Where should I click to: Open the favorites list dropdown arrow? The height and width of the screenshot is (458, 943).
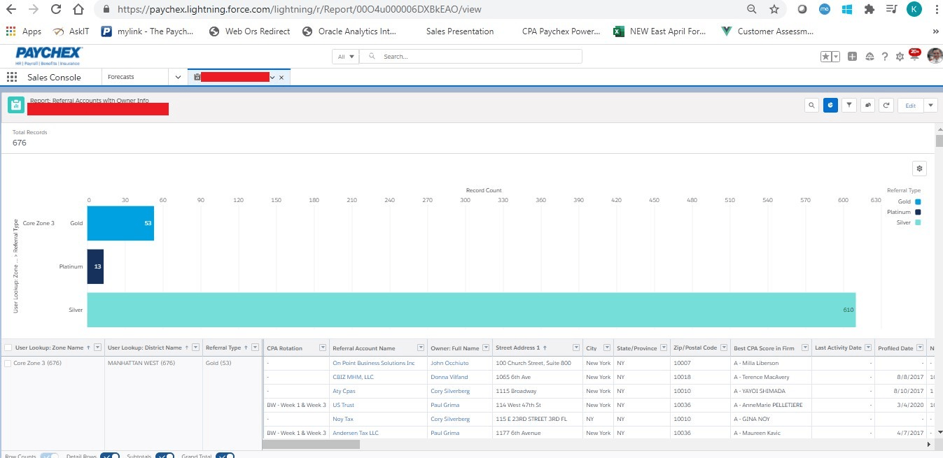[x=836, y=57]
